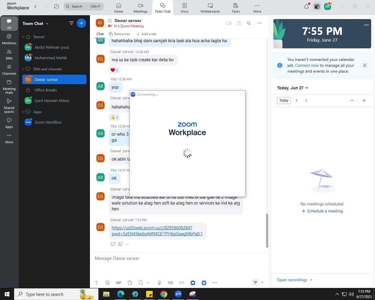The height and width of the screenshot is (300, 375).
Task: Go back using the left arrow
Action: point(35,6)
